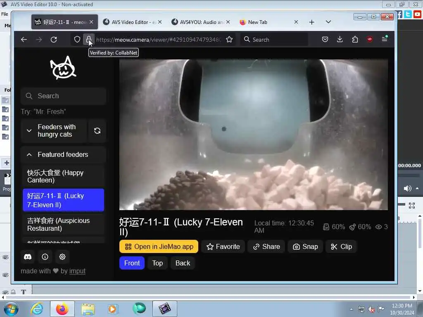Viewport: 423px width, 317px height.
Task: Click the browser back arrow
Action: click(x=24, y=40)
